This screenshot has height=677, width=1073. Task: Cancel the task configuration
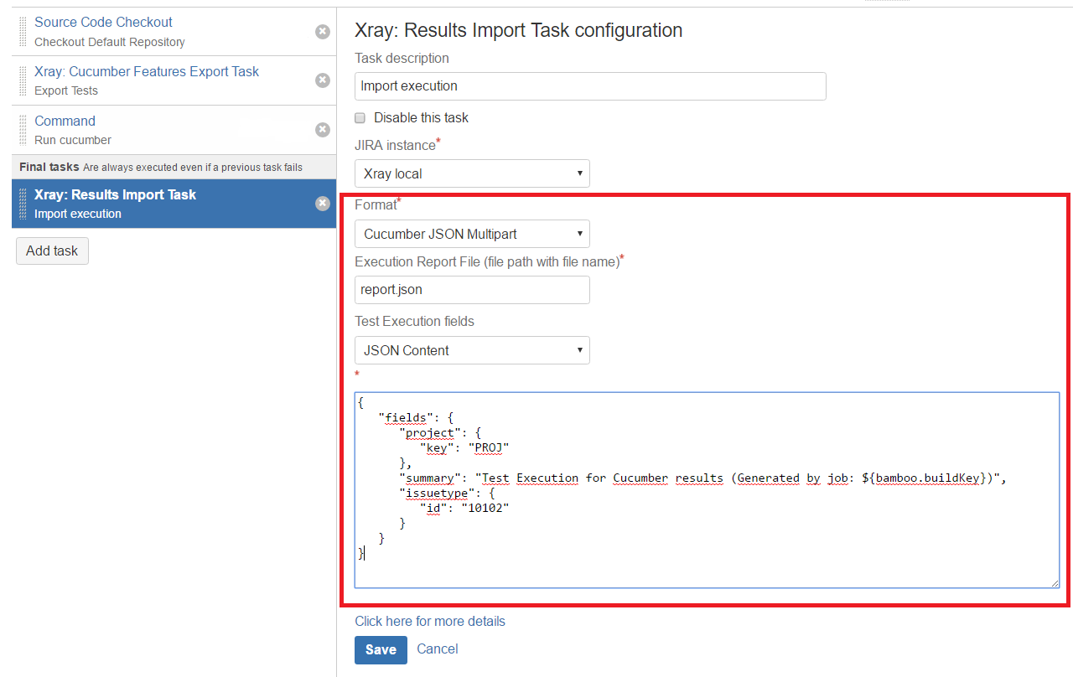(438, 649)
